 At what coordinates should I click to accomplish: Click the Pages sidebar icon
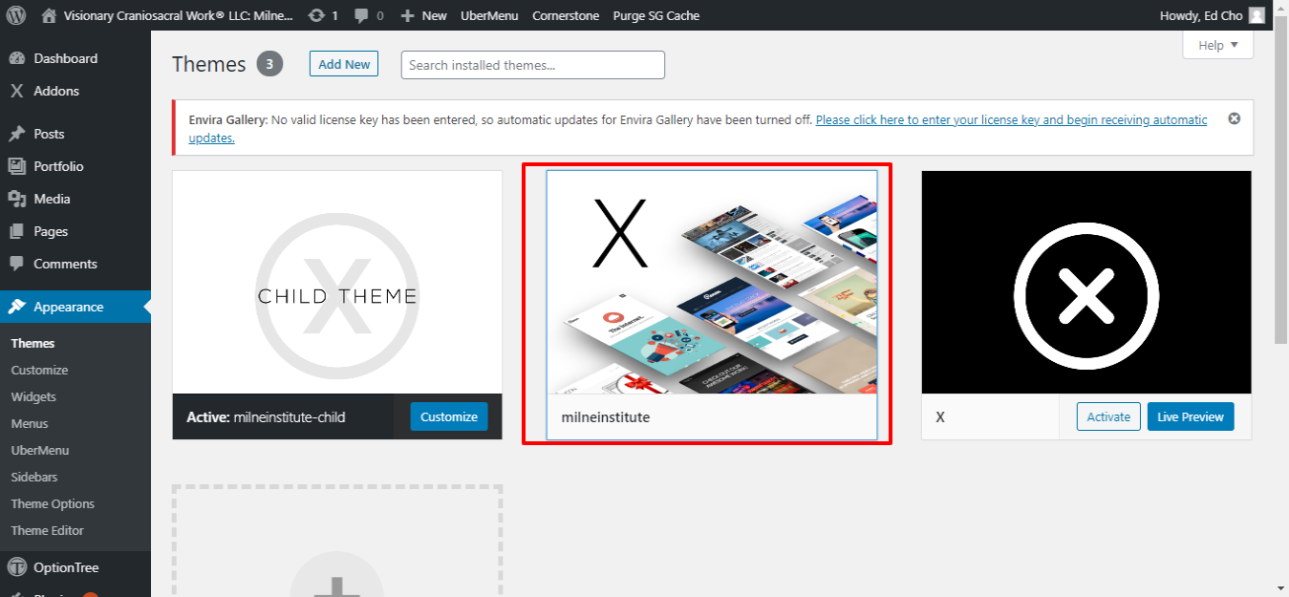coord(16,231)
